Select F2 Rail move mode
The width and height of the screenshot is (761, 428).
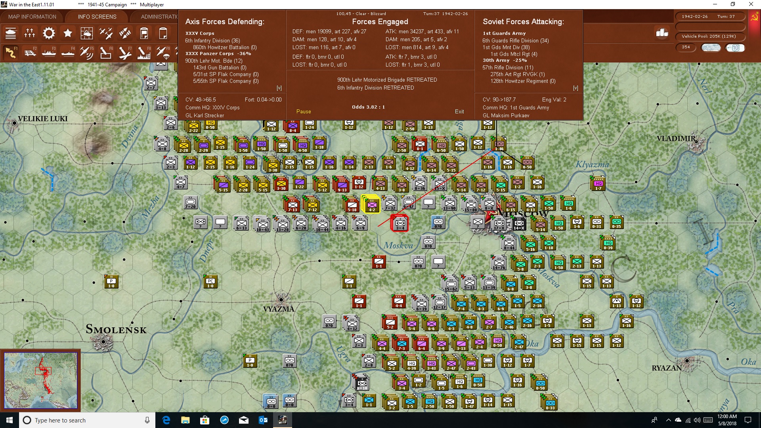coord(30,52)
